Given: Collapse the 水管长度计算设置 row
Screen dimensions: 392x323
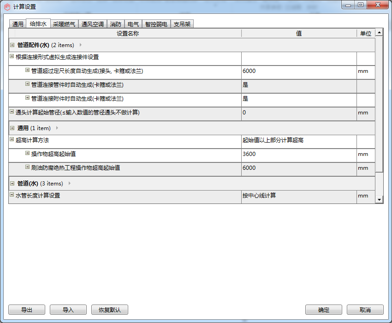Looking at the screenshot, I should (12, 194).
